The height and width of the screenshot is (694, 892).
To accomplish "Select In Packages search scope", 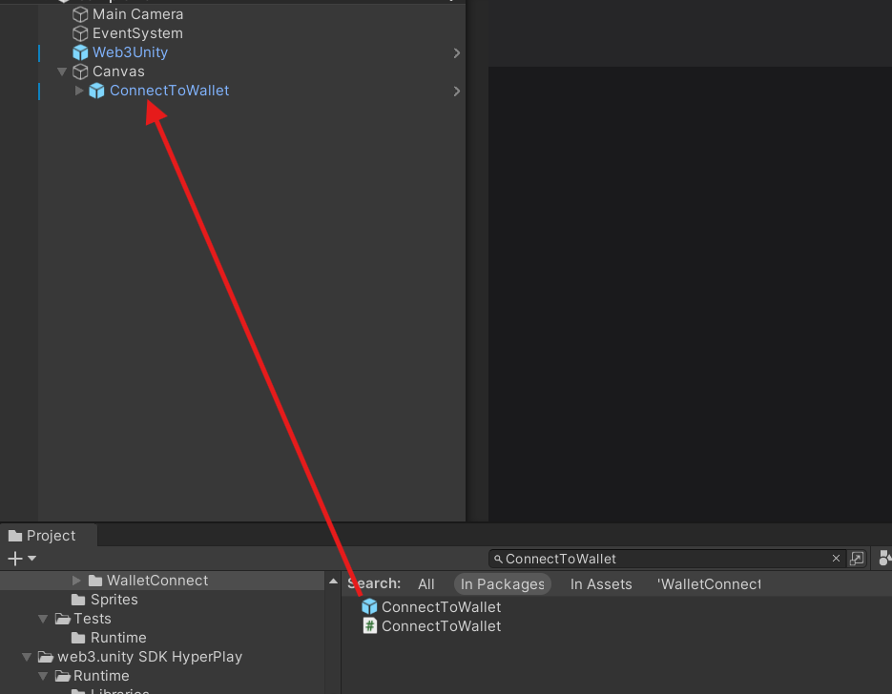I will [502, 584].
